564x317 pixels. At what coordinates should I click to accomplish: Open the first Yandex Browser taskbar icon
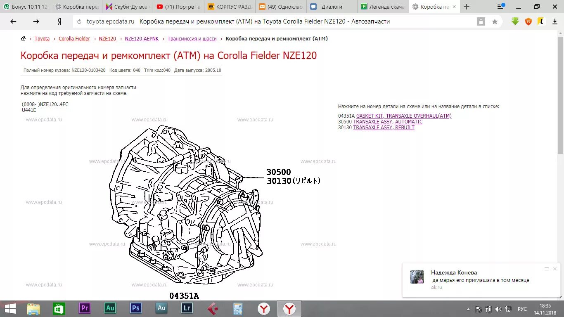(x=264, y=308)
